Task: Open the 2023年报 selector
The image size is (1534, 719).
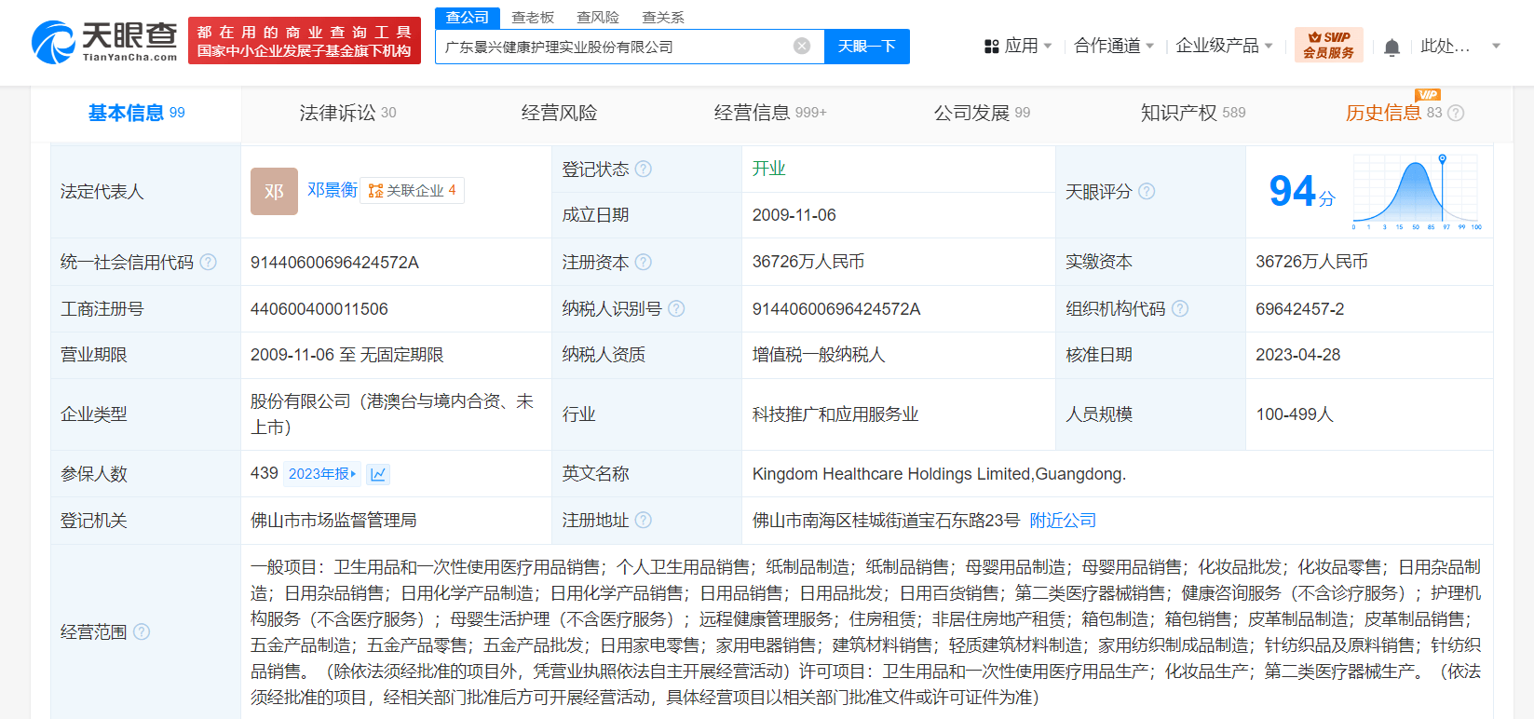Action: [x=322, y=474]
